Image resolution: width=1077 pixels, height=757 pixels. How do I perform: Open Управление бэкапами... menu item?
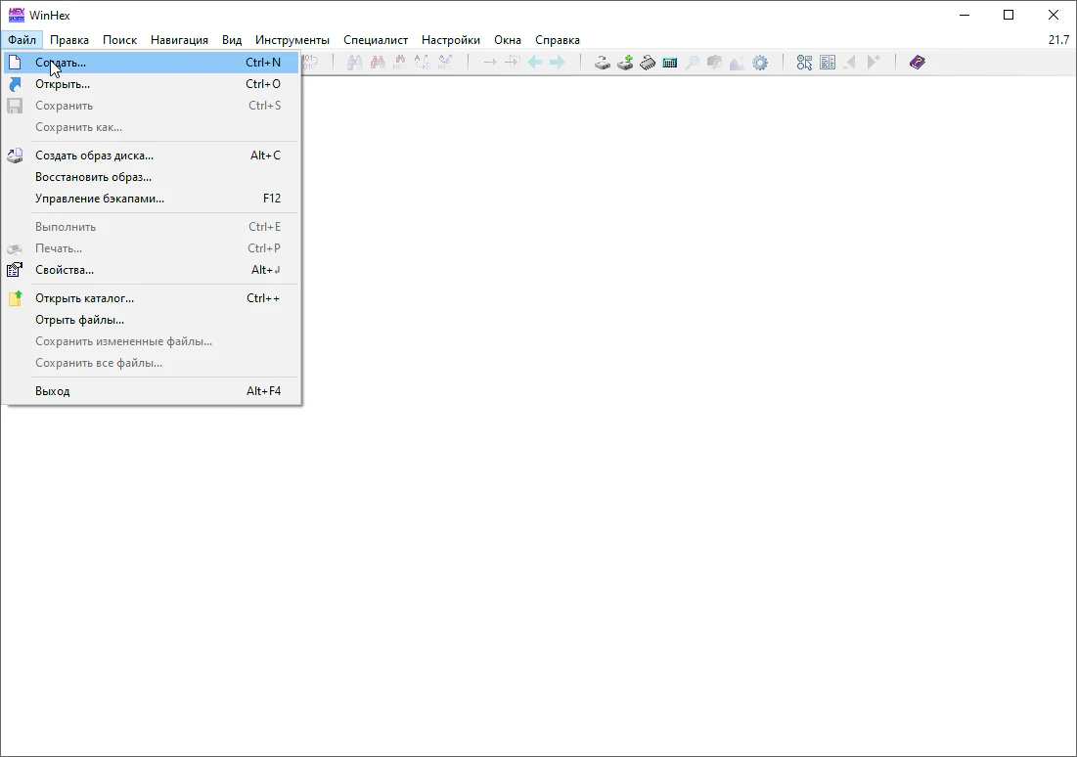pos(100,199)
